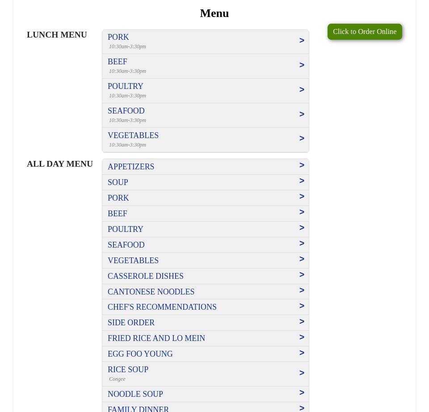Open the lunch menu VEGETABLES category
The width and height of the screenshot is (429, 412).
pyautogui.click(x=133, y=135)
